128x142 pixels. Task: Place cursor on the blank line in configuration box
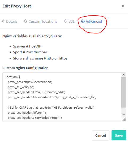pos(62,102)
